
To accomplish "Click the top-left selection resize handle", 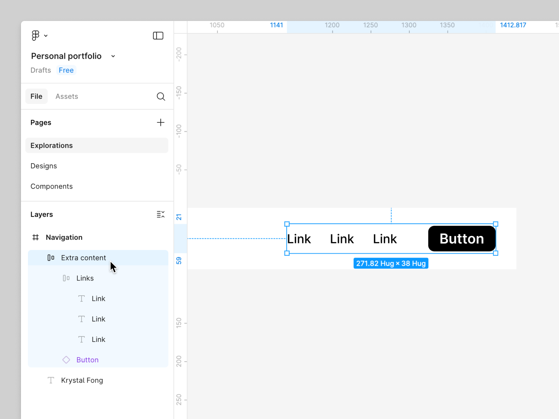I will pyautogui.click(x=287, y=224).
